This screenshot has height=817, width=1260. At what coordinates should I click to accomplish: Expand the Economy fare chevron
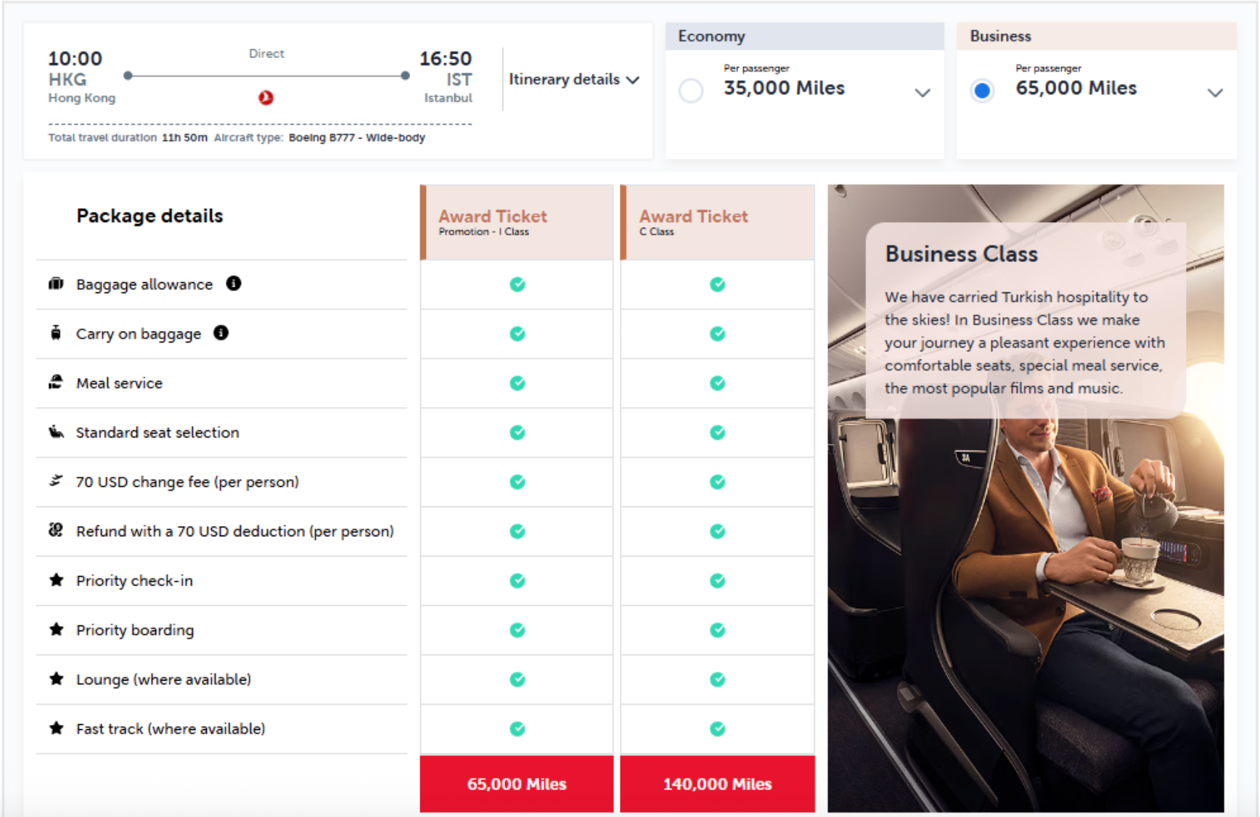point(922,93)
